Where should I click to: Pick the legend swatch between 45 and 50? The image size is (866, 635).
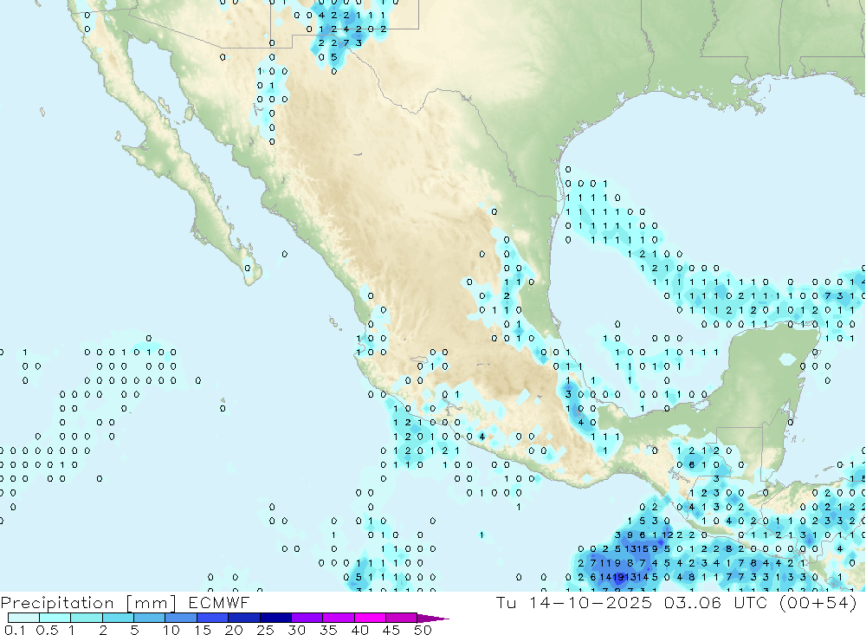[401, 618]
